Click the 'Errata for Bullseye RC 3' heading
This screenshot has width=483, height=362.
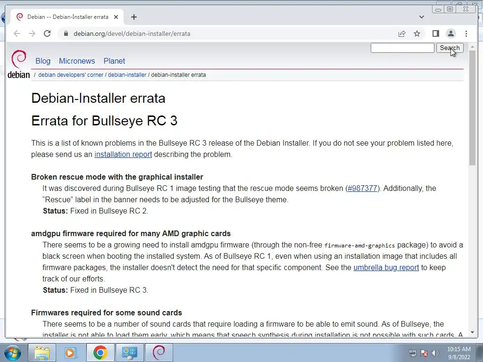tap(104, 121)
